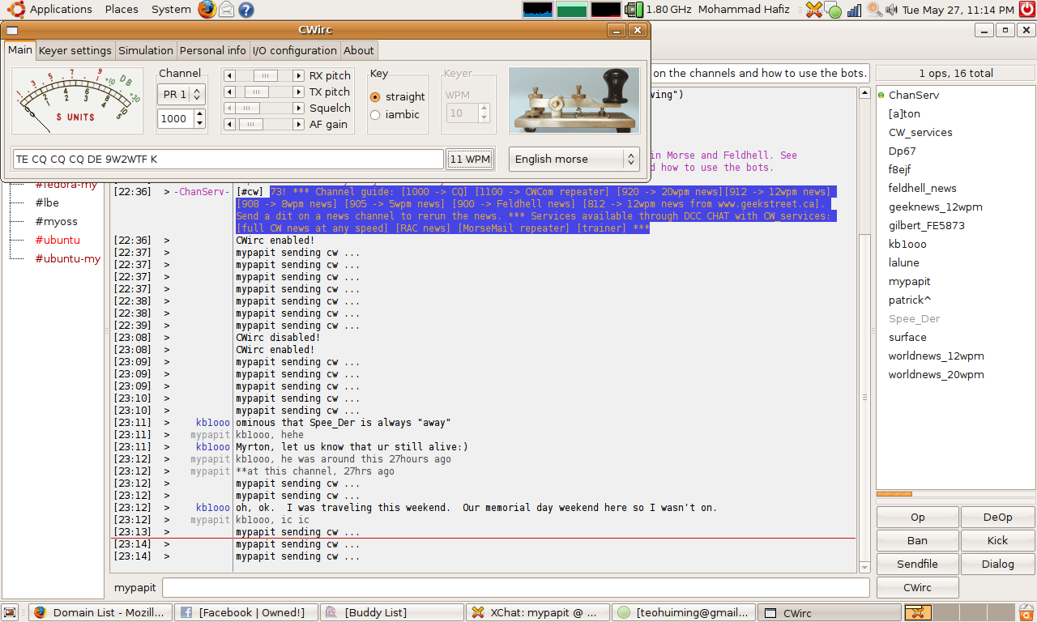This screenshot has height=622, width=1037.
Task: Click the channel number 1000 spinner arrows
Action: 198,118
